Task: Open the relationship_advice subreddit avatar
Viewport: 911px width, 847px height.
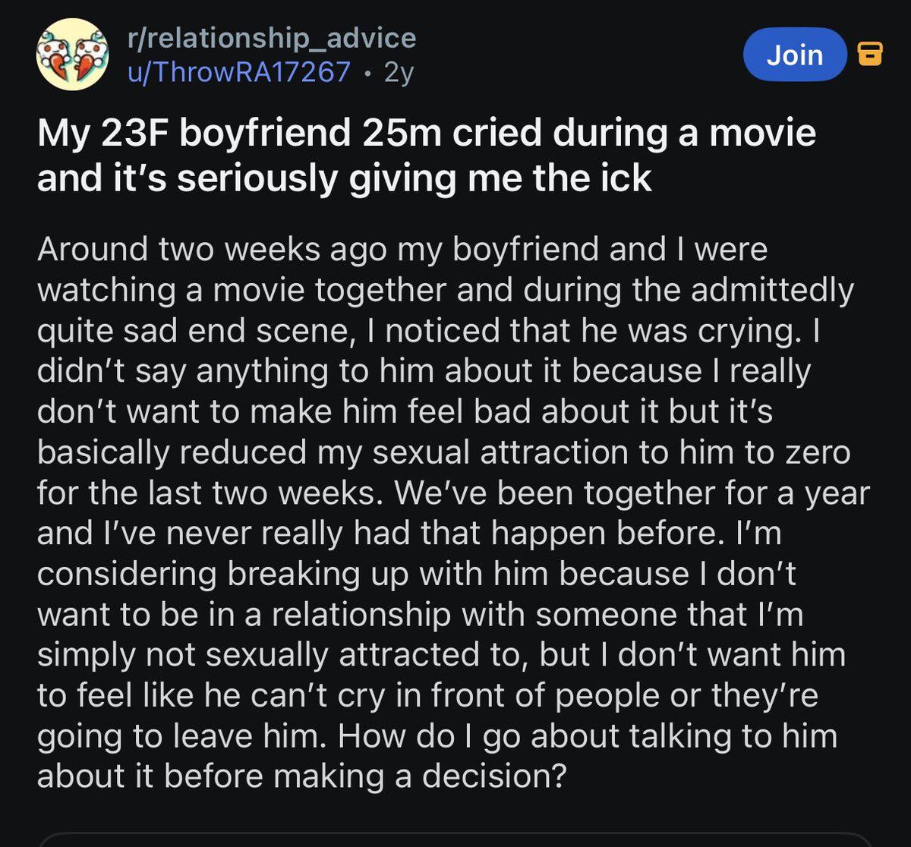Action: [x=73, y=55]
